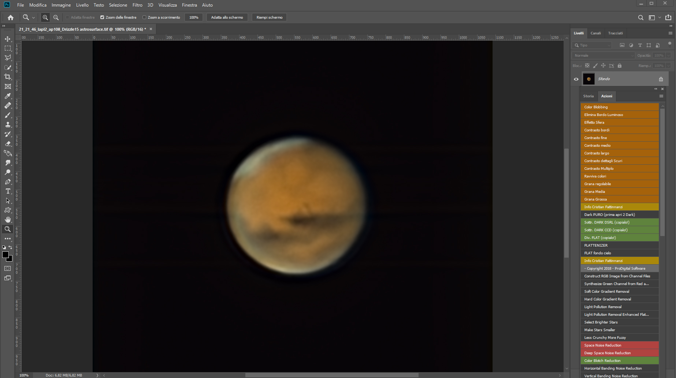This screenshot has width=676, height=378.
Task: Select the Quick Selection tool
Action: pos(8,67)
